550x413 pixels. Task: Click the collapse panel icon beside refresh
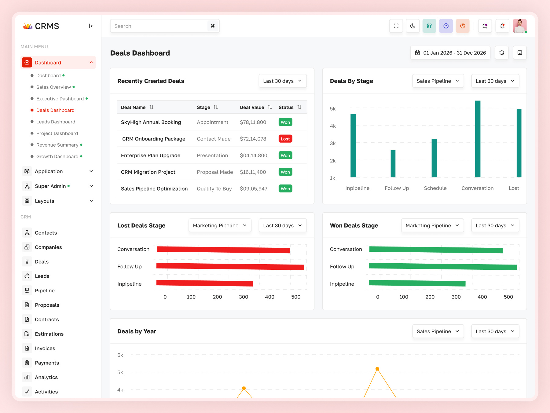(x=520, y=53)
